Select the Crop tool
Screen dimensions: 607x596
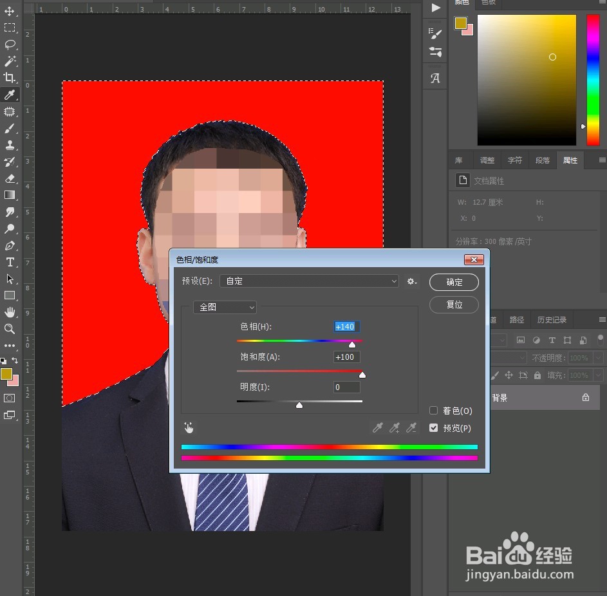coord(9,78)
